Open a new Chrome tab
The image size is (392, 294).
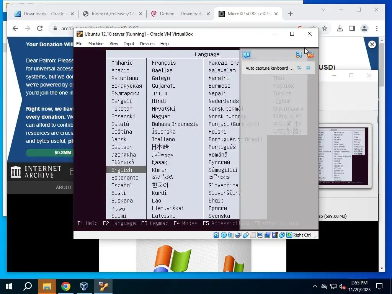coord(290,14)
